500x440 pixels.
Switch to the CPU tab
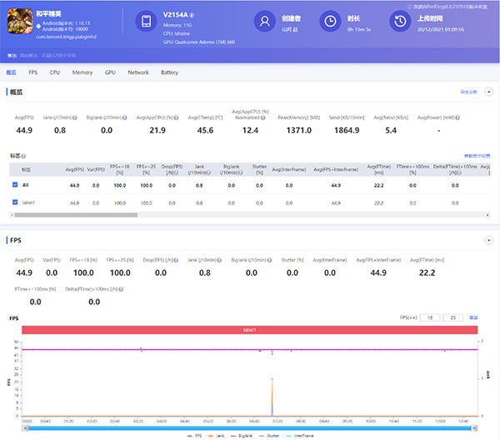[x=55, y=72]
